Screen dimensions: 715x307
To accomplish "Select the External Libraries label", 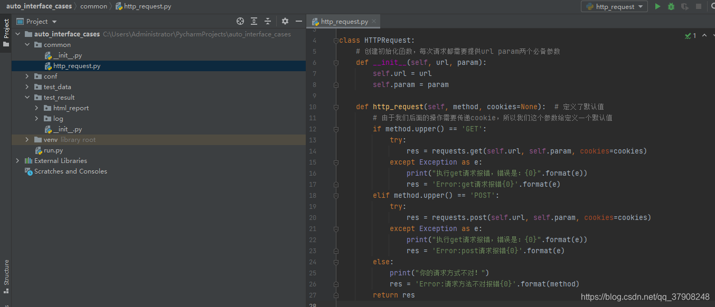I will pyautogui.click(x=61, y=161).
